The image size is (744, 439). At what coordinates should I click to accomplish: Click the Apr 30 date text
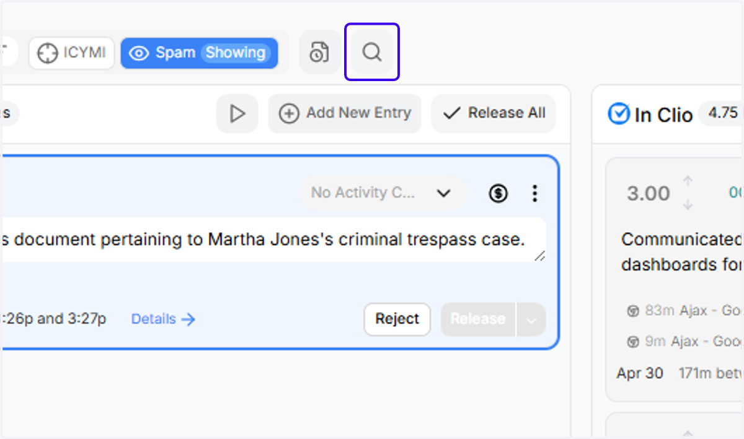pos(640,373)
